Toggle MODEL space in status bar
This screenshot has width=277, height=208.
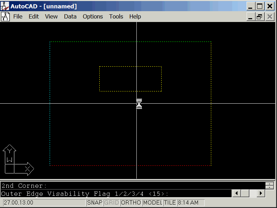[x=152, y=202]
